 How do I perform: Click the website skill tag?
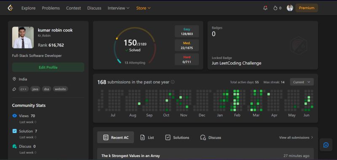pyautogui.click(x=60, y=89)
